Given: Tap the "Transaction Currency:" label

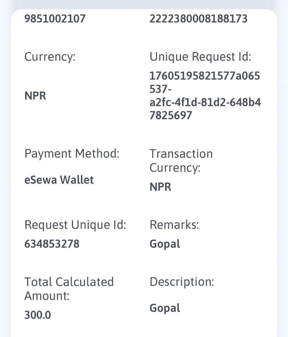Looking at the screenshot, I should point(181,160).
